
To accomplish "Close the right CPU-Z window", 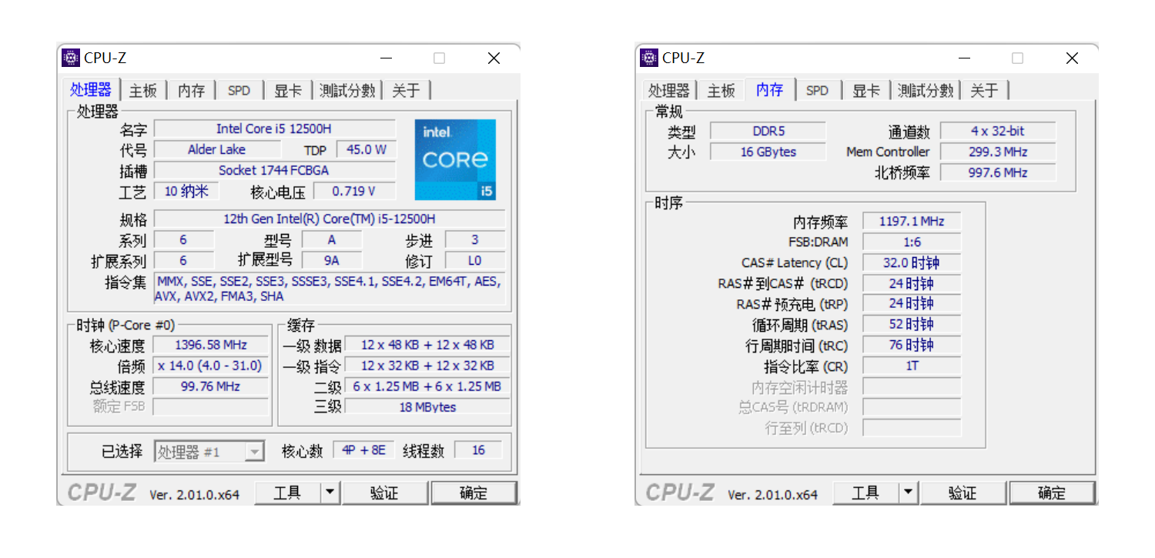I will [1072, 58].
